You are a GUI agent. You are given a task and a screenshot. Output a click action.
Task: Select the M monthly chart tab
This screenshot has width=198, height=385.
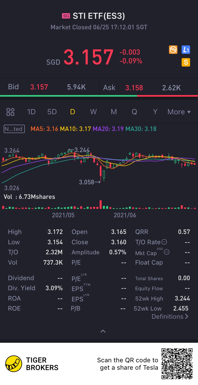point(114,112)
